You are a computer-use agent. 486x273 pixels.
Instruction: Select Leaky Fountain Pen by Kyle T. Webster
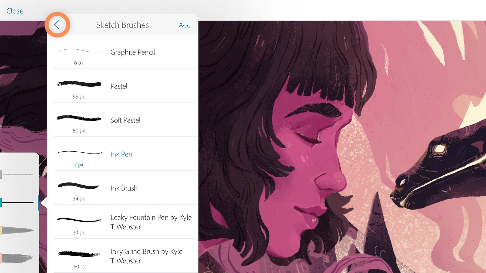point(151,222)
